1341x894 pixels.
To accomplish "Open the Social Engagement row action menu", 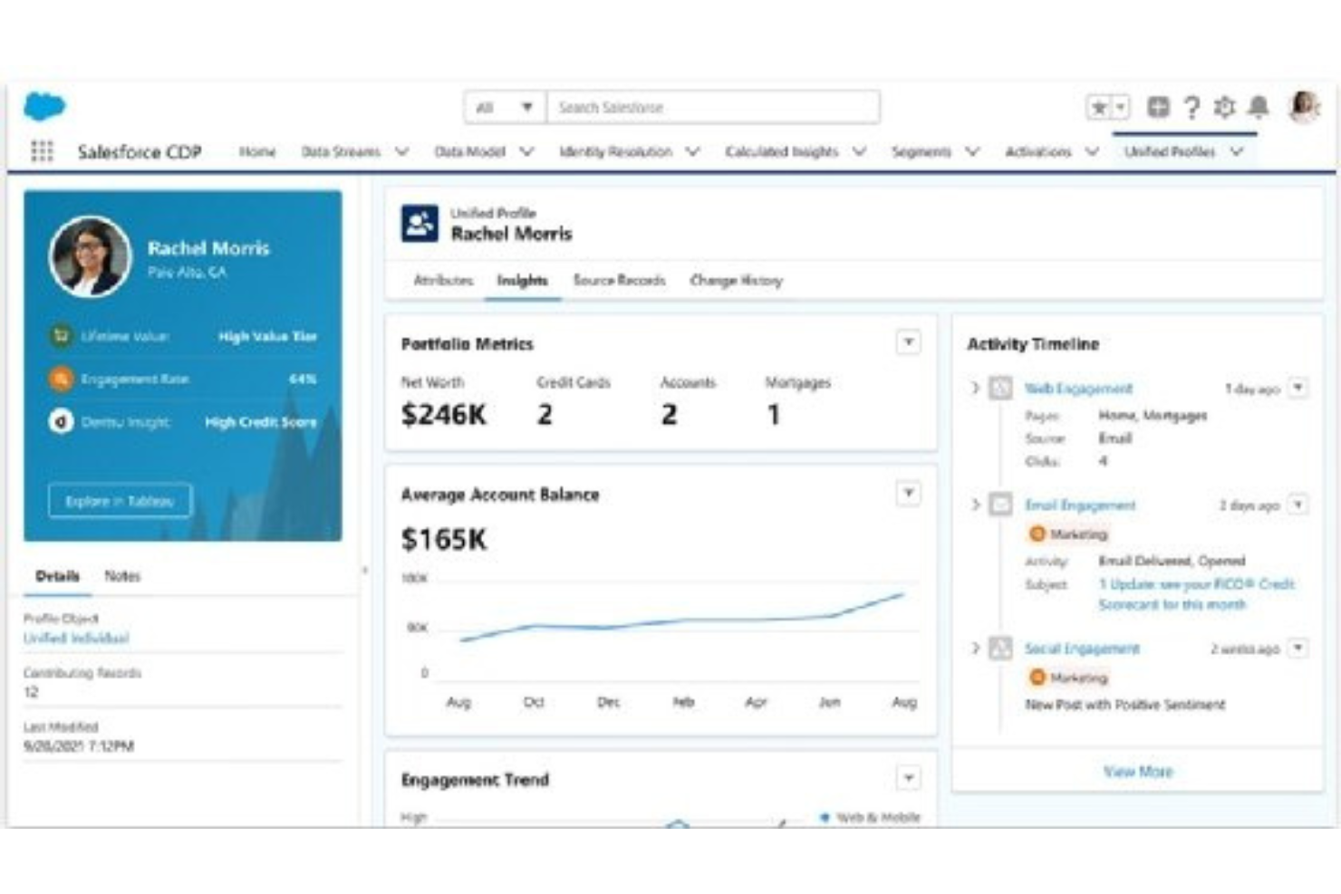I will pyautogui.click(x=1298, y=648).
